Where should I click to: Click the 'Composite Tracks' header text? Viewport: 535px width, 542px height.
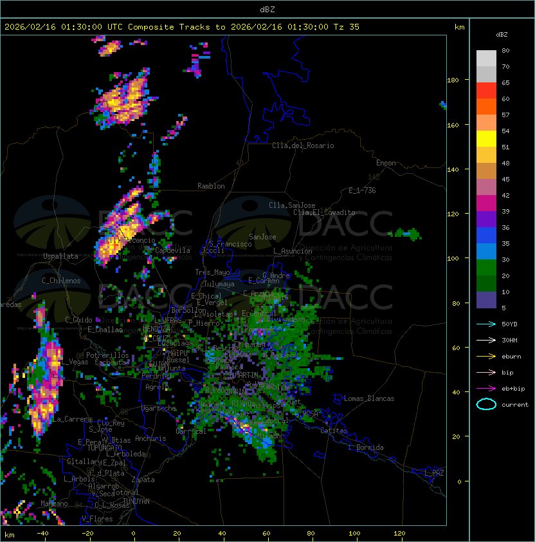[x=169, y=27]
